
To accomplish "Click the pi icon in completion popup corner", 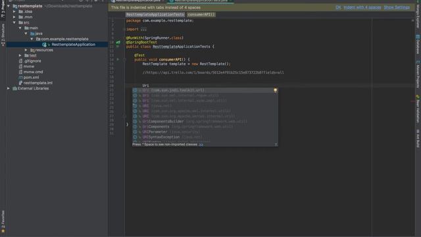I will [276, 145].
